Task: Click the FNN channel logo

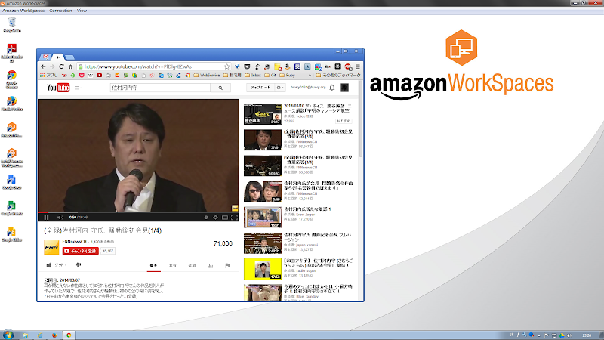Action: [x=51, y=247]
